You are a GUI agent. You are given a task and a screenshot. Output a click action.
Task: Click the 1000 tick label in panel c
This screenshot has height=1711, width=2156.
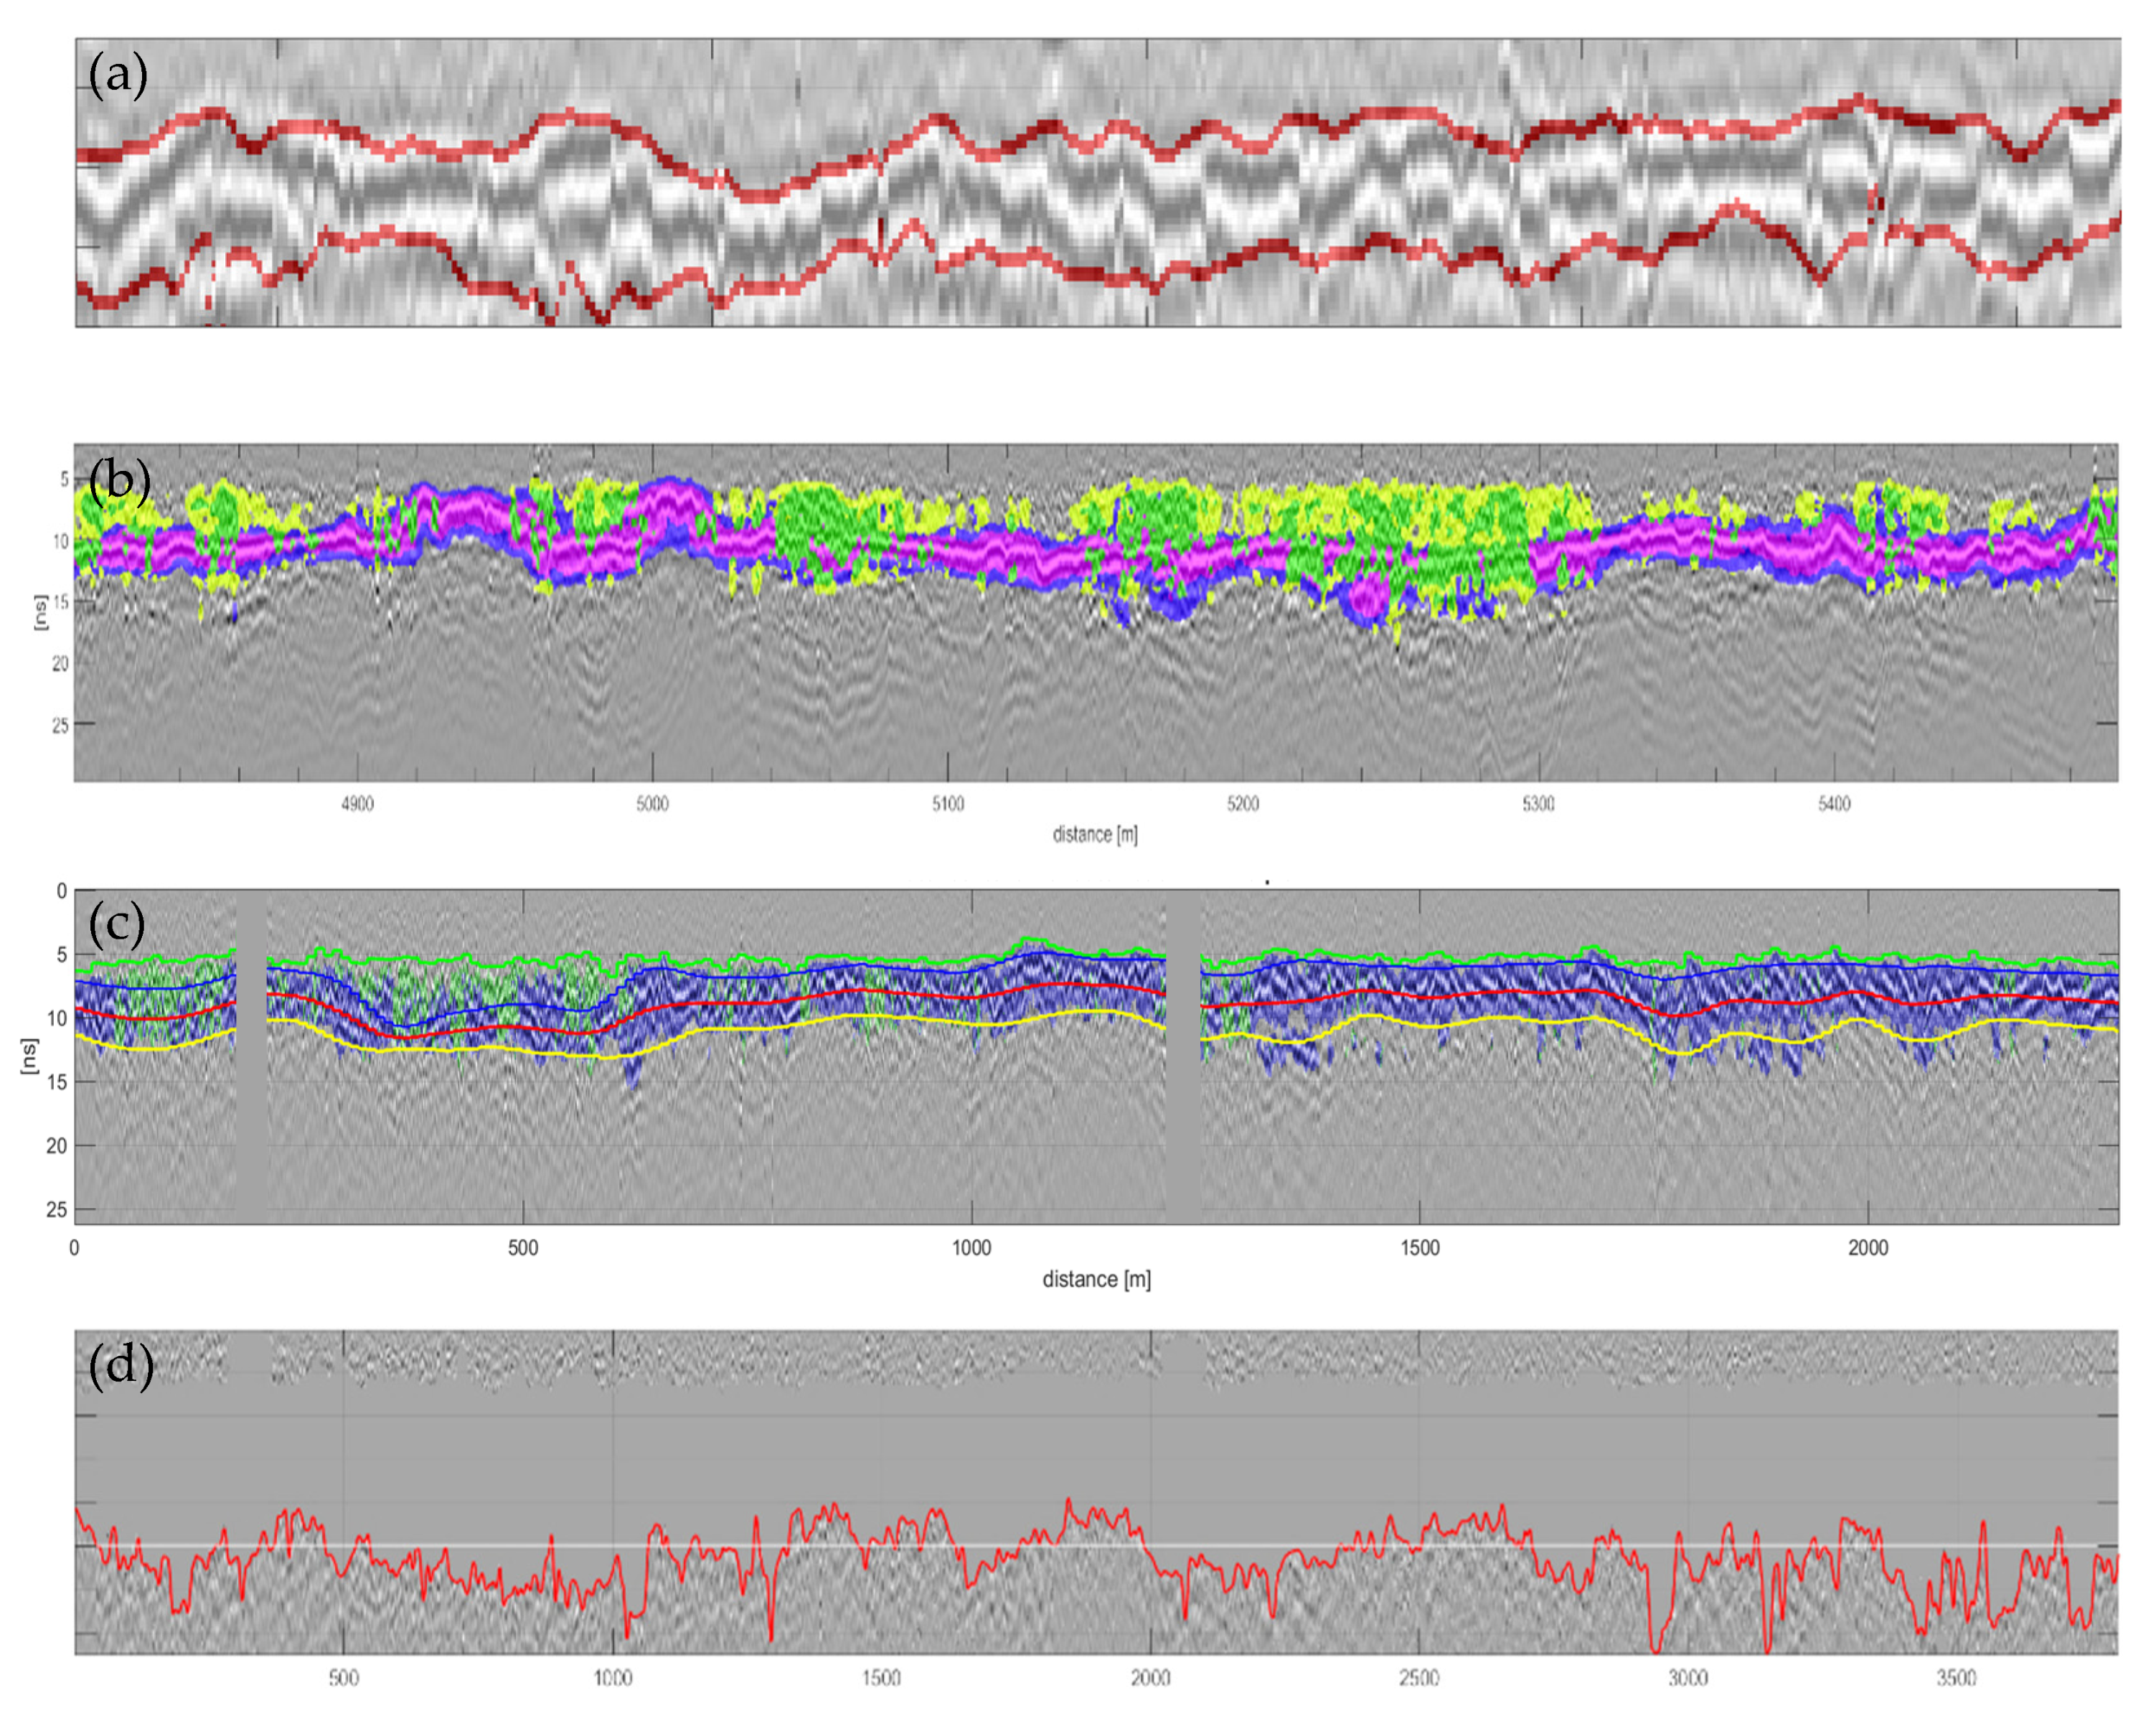click(x=971, y=1248)
